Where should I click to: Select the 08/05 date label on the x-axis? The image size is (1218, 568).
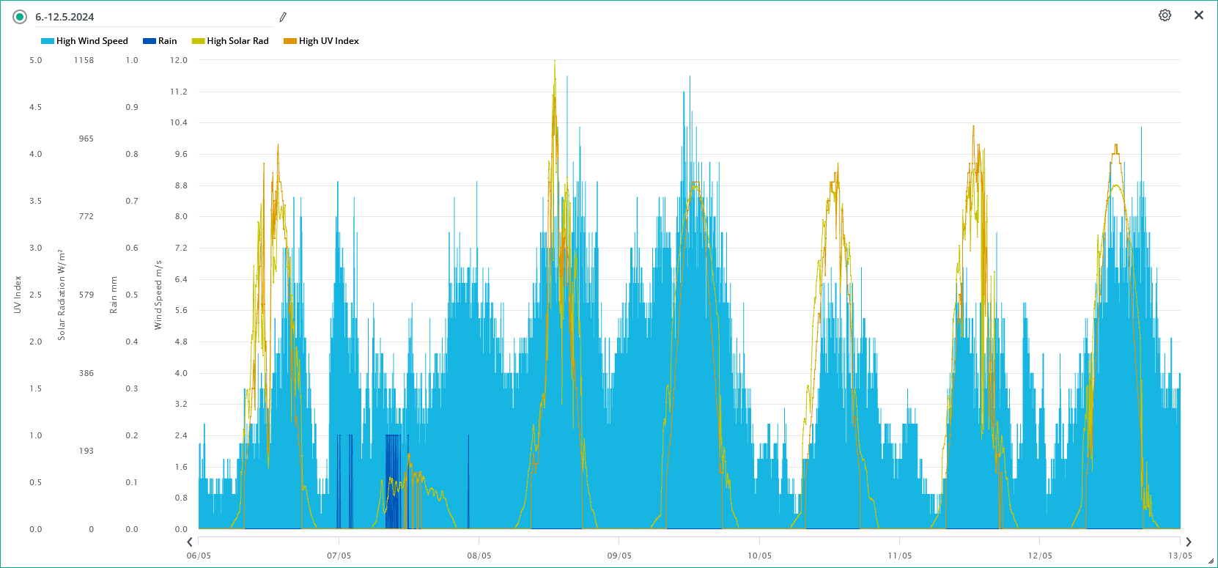coord(479,556)
